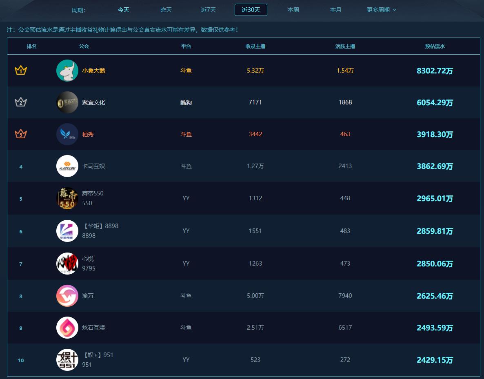Click the rank number 10 cell

click(x=21, y=361)
